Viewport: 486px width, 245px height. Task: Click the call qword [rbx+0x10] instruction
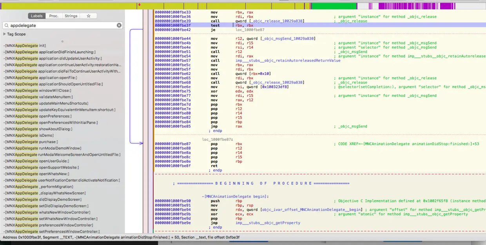pos(241,74)
